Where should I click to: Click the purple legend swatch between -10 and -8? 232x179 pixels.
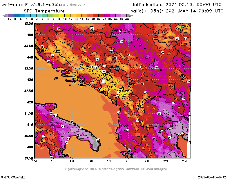pos(11,15)
